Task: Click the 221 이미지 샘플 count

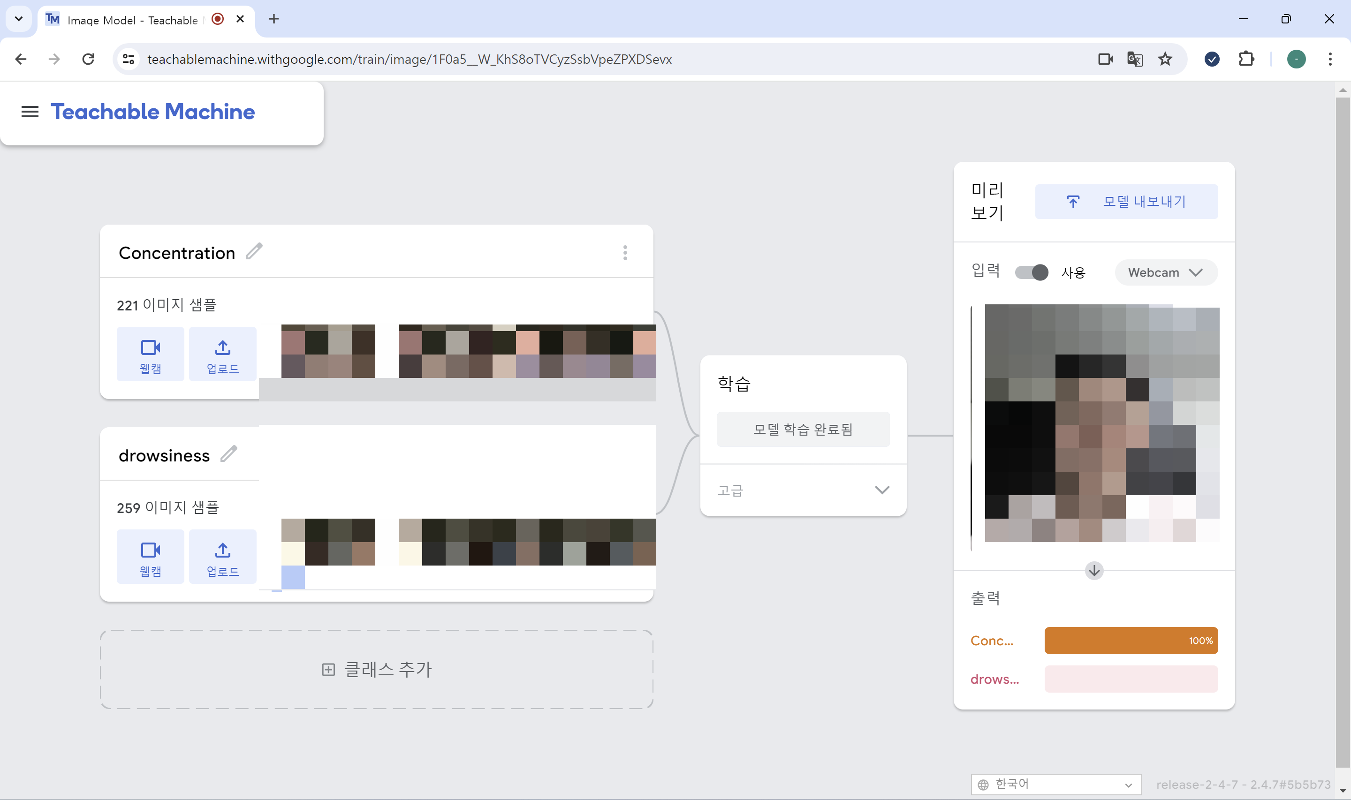Action: 166,305
